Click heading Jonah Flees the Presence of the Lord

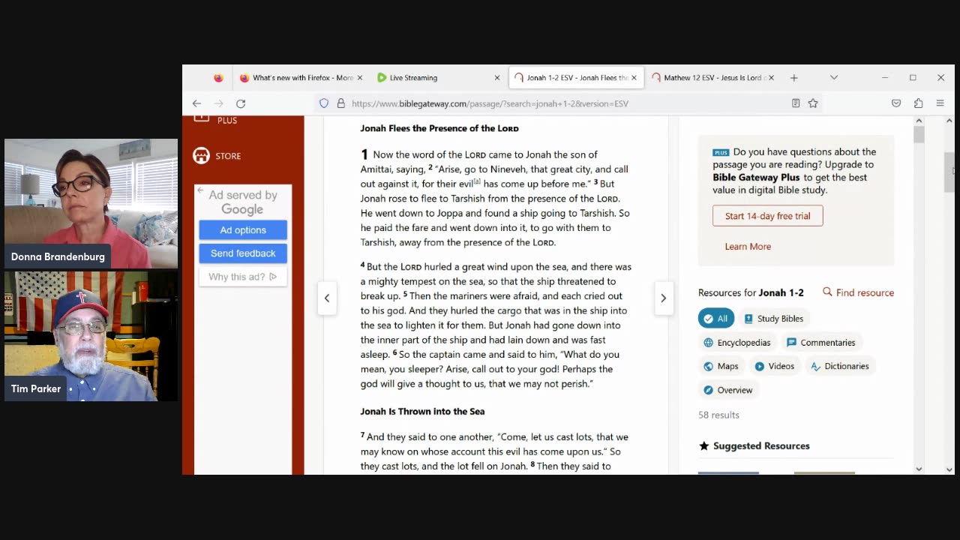tap(439, 128)
